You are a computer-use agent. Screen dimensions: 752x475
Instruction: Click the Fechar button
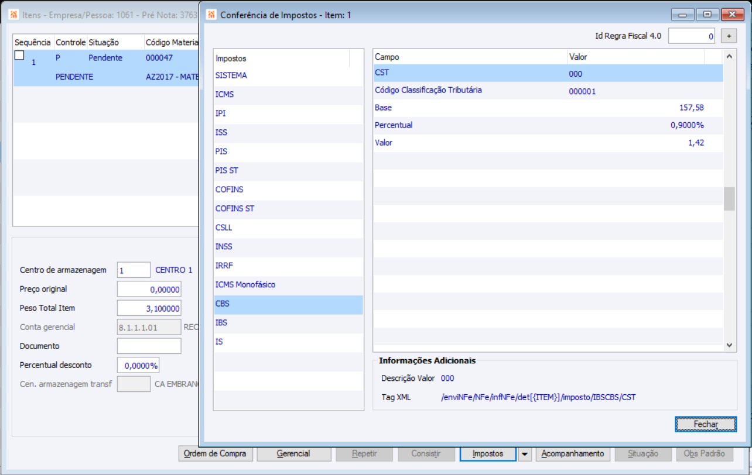(706, 424)
